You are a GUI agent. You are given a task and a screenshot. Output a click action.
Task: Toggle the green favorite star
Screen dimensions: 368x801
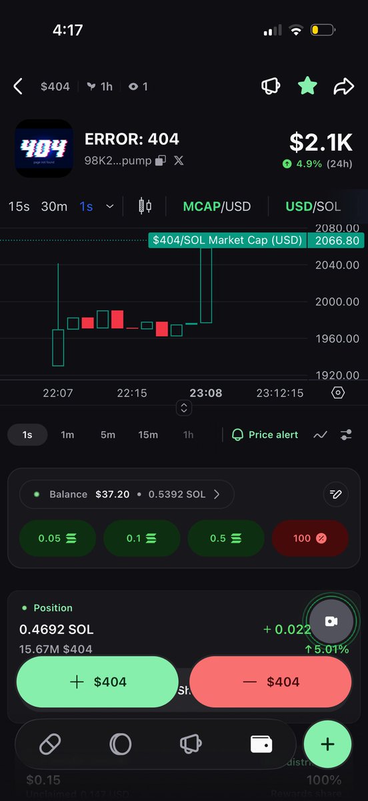click(x=307, y=85)
